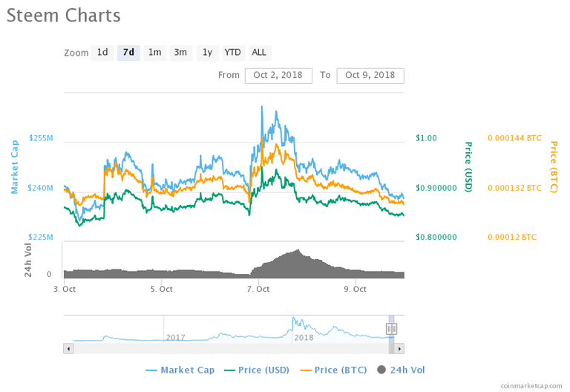Screen dimensions: 570x392
Task: Click the Price (BTC) axis title
Action: coord(554,167)
